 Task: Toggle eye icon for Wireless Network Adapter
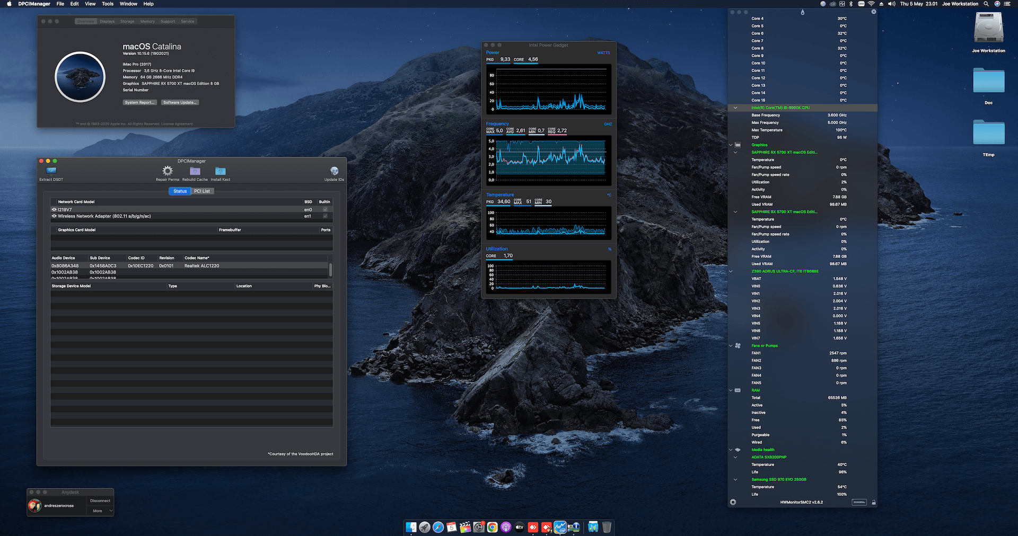pyautogui.click(x=54, y=216)
